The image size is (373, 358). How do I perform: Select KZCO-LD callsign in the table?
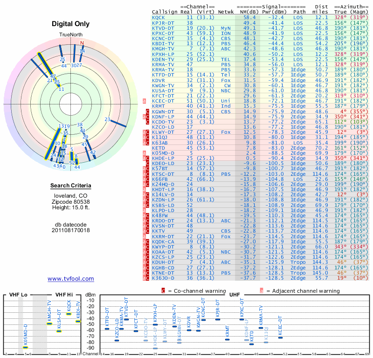[163, 127]
